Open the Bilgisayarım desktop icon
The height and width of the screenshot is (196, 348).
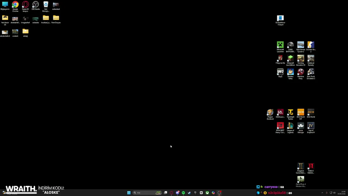[x=5, y=6]
